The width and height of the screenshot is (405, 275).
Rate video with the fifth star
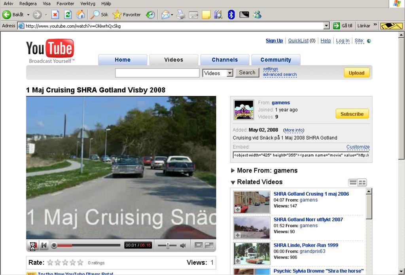pos(80,263)
